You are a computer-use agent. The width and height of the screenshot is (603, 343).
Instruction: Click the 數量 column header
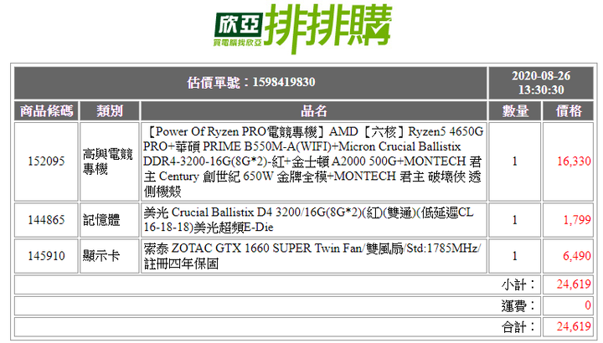click(515, 111)
